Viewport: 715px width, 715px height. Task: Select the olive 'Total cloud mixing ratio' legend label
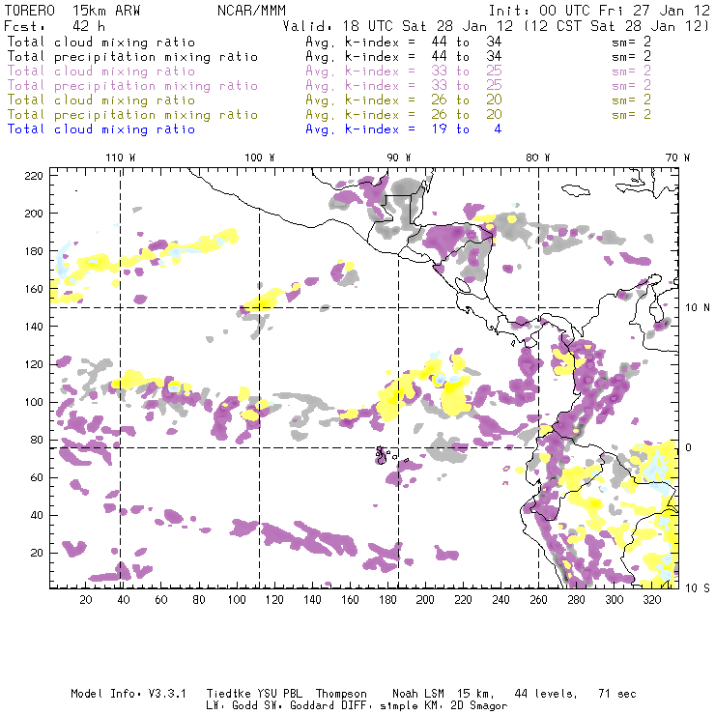pos(101,100)
